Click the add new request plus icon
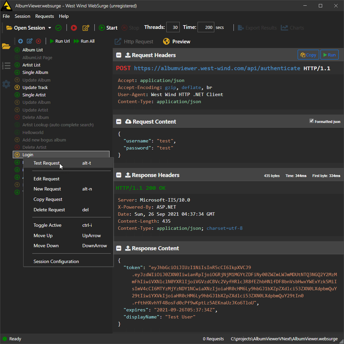Viewport: 344px width, 344px height. (20, 41)
